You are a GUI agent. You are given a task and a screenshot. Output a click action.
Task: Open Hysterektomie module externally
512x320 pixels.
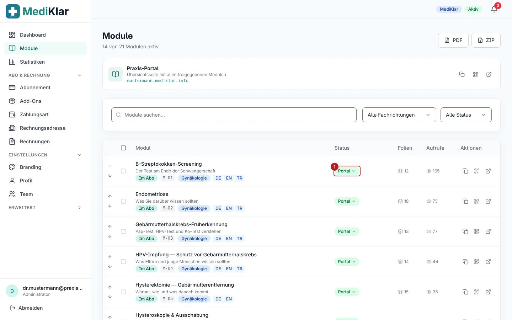[x=488, y=292]
